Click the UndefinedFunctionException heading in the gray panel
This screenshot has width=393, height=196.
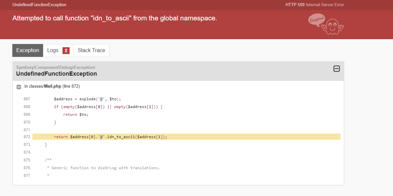[56, 74]
